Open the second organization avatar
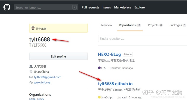This screenshot has height=100, width=187. (x=41, y=99)
